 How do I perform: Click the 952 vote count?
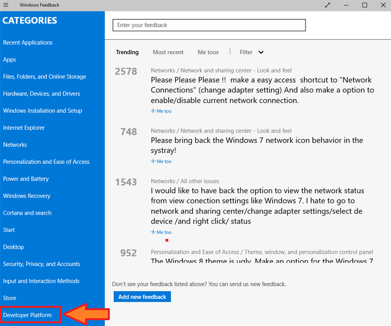coord(128,253)
